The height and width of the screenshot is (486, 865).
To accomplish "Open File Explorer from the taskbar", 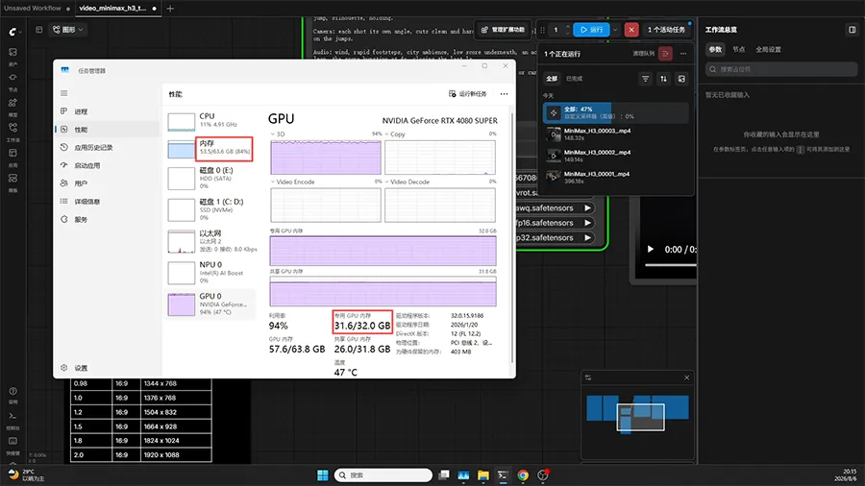I will pyautogui.click(x=482, y=475).
